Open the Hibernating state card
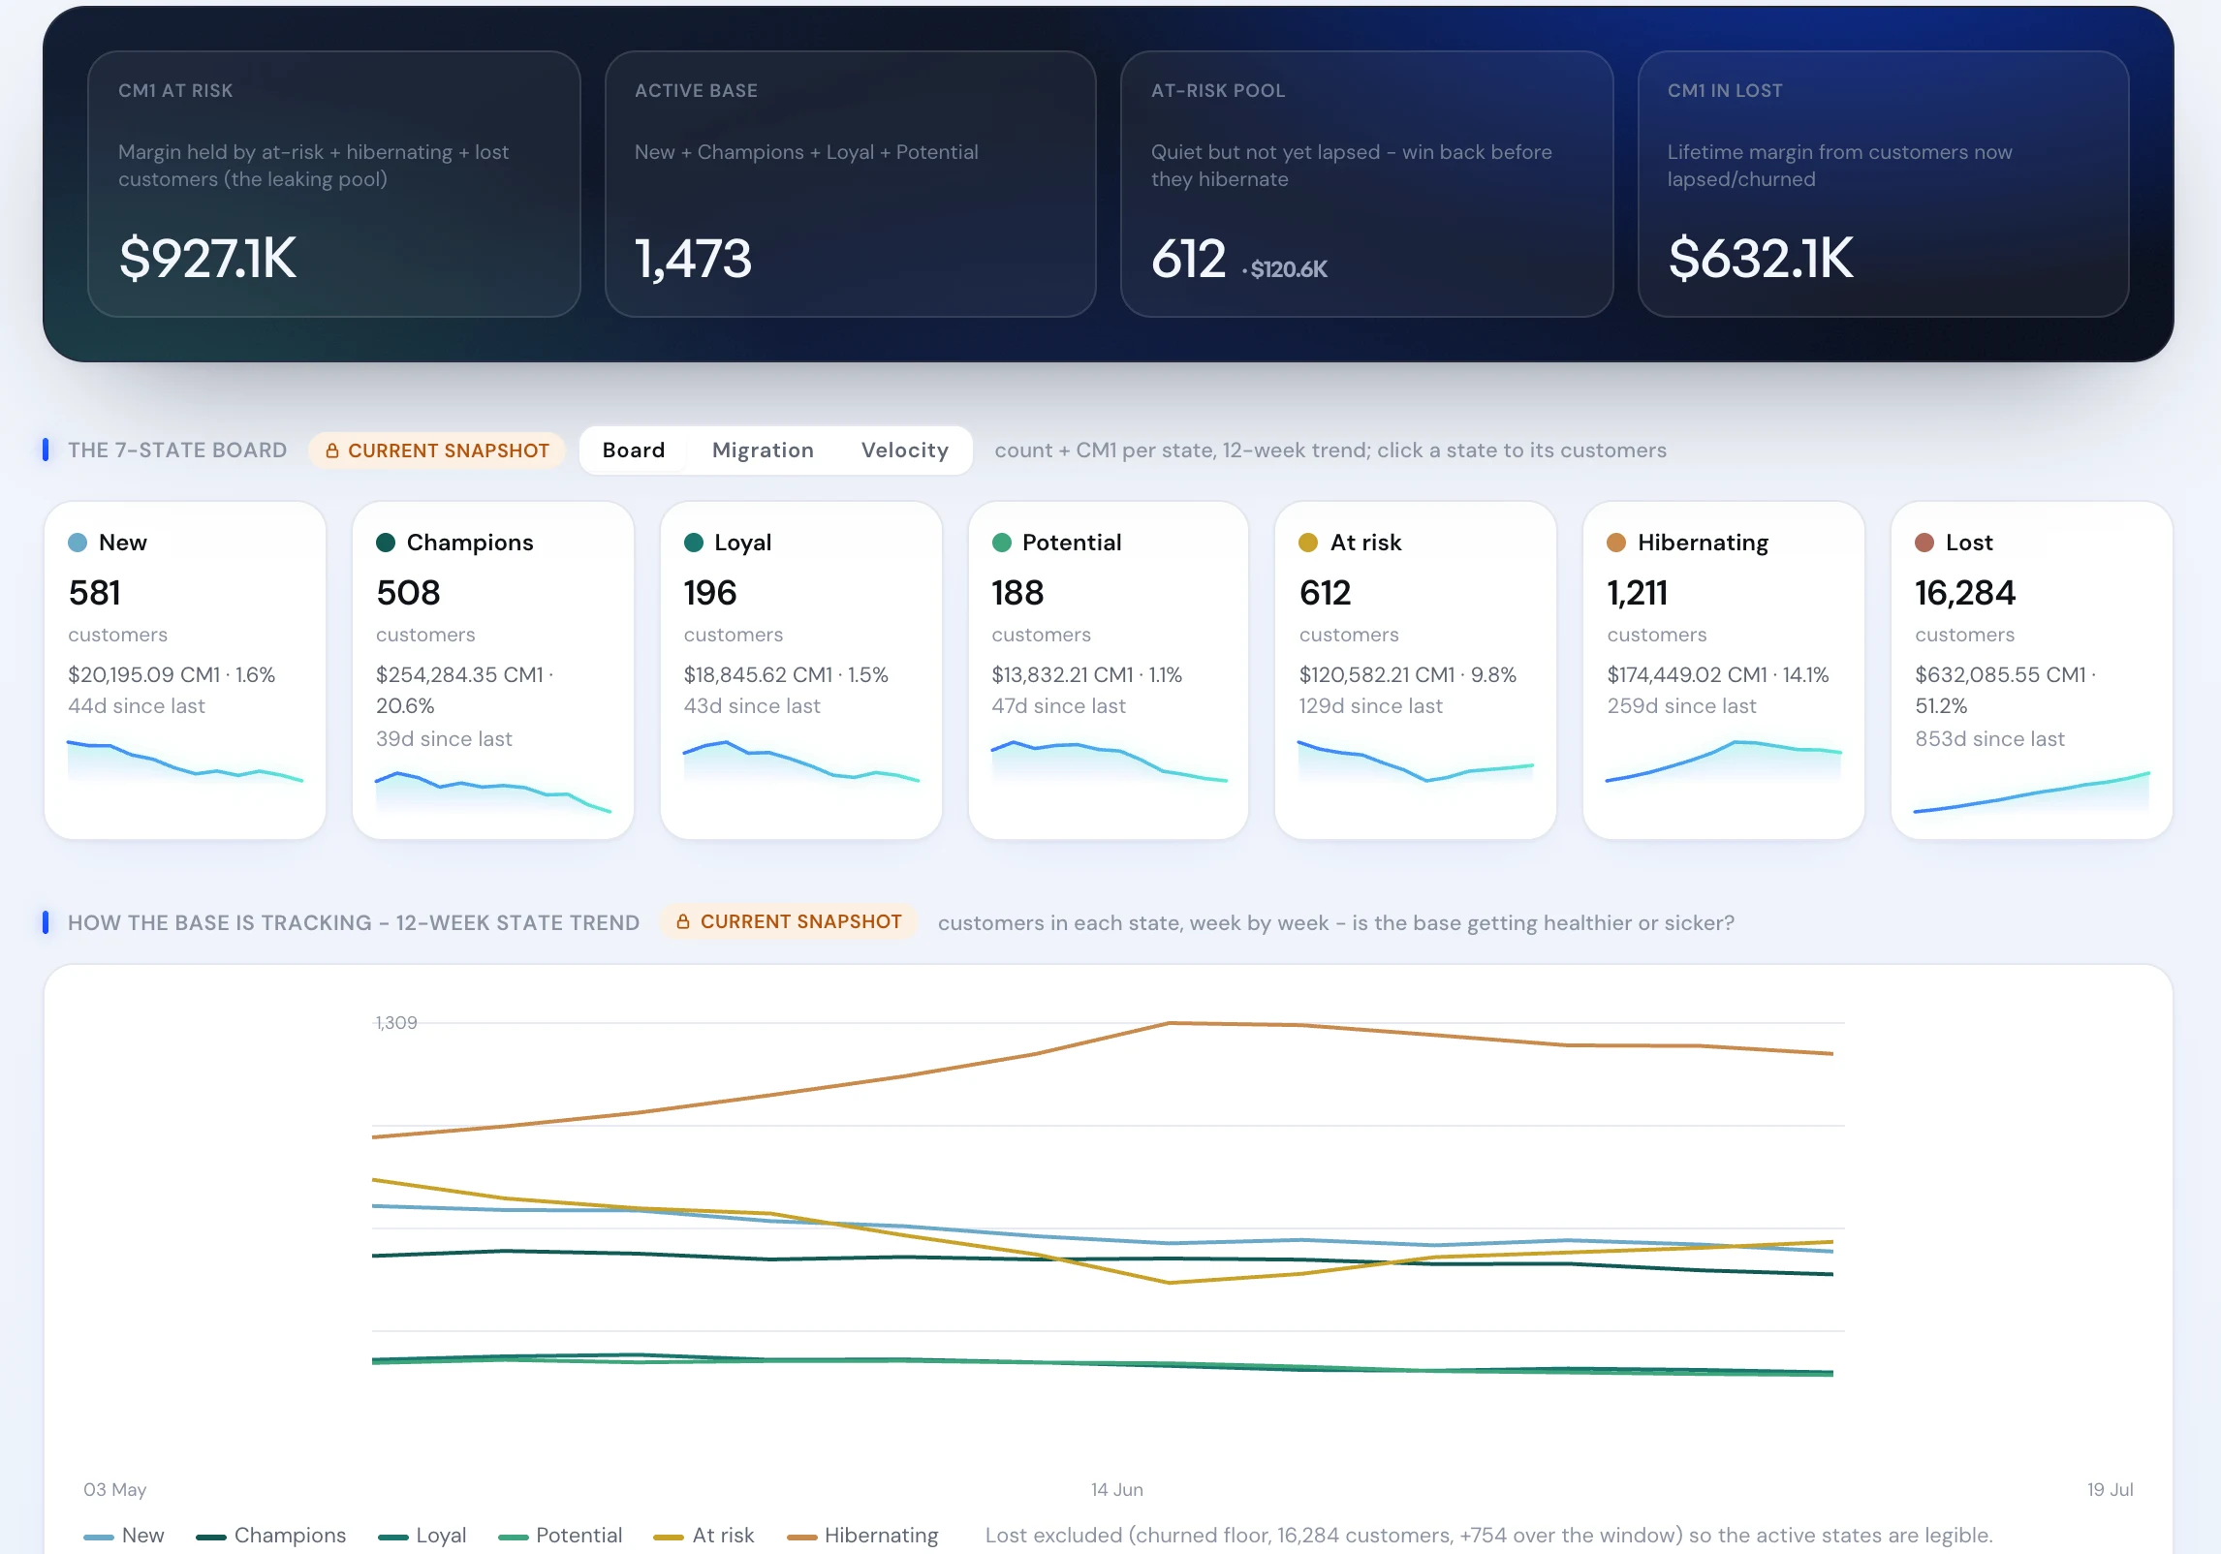Viewport: 2221px width, 1554px height. (x=1724, y=670)
